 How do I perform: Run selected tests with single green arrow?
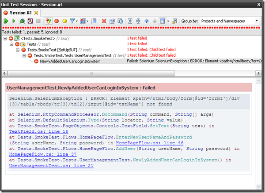click(x=14, y=21)
